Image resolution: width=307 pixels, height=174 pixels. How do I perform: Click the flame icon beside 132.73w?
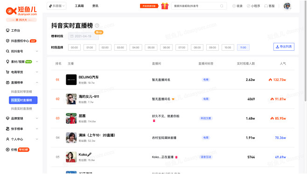pos(270,80)
